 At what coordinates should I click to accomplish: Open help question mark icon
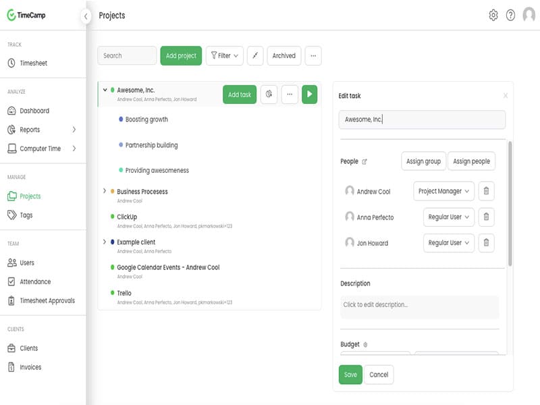(510, 16)
